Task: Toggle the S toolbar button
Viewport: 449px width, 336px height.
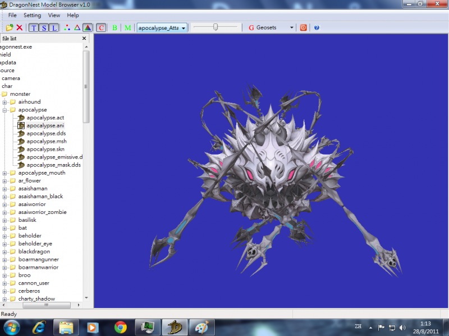Action: [44, 27]
